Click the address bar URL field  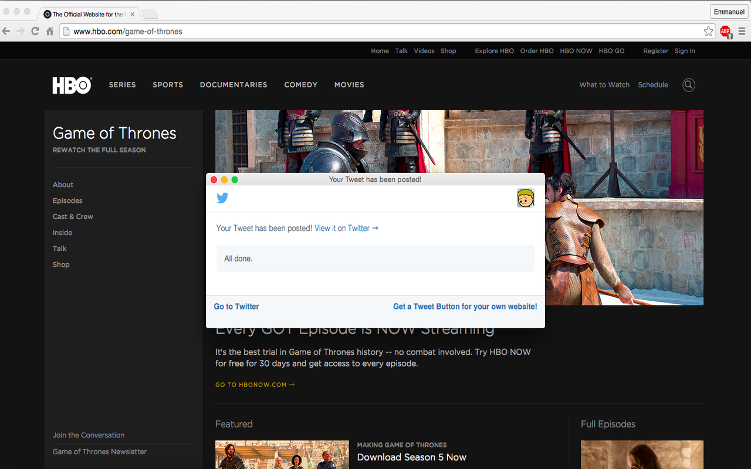(387, 32)
